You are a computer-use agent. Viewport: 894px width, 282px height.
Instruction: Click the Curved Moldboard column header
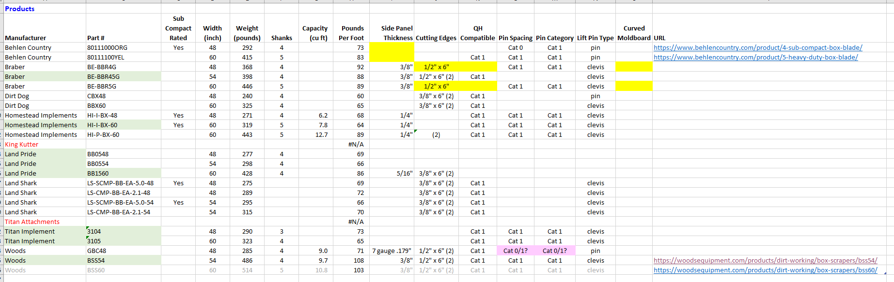634,33
